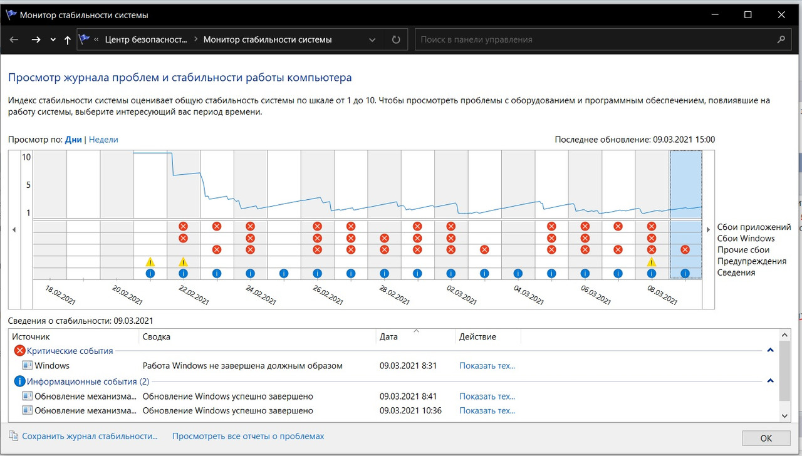Image resolution: width=802 pixels, height=456 pixels.
Task: Click application failure icon for 01.03.2021
Action: click(417, 226)
